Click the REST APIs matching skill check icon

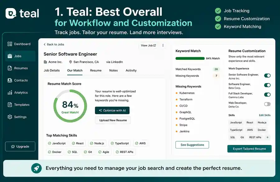(117, 152)
